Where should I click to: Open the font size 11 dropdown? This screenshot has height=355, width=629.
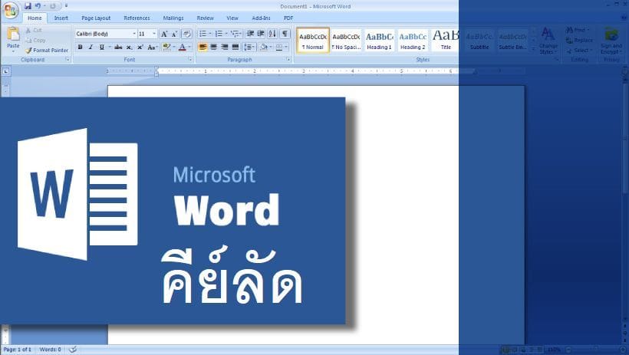154,34
